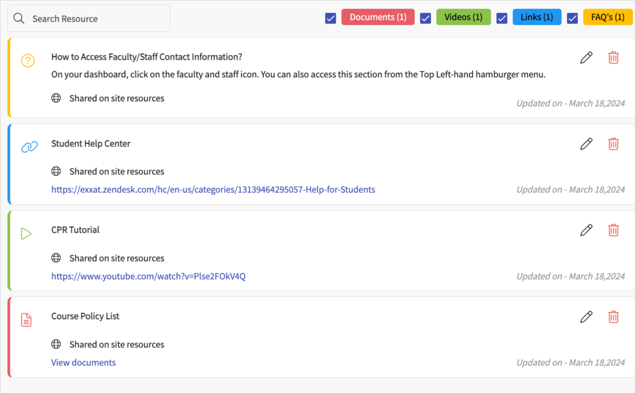Image resolution: width=635 pixels, height=393 pixels.
Task: Click the search magnifier icon
Action: tap(19, 19)
